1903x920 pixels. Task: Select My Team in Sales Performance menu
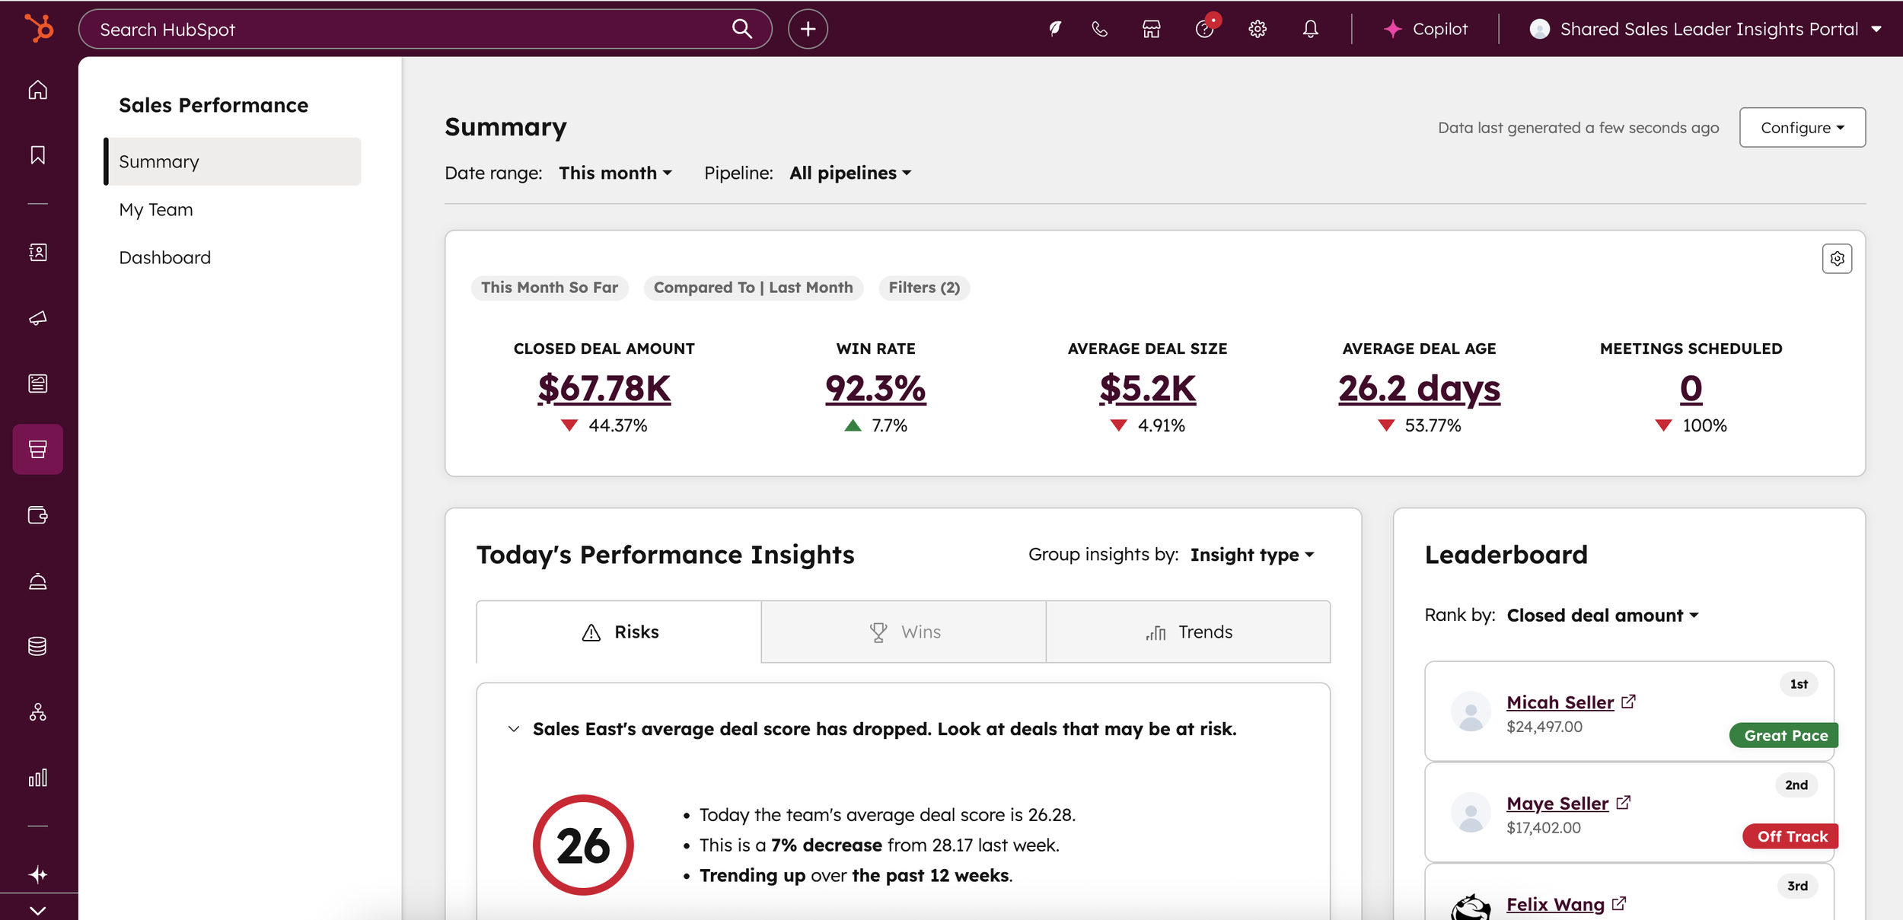click(x=156, y=209)
